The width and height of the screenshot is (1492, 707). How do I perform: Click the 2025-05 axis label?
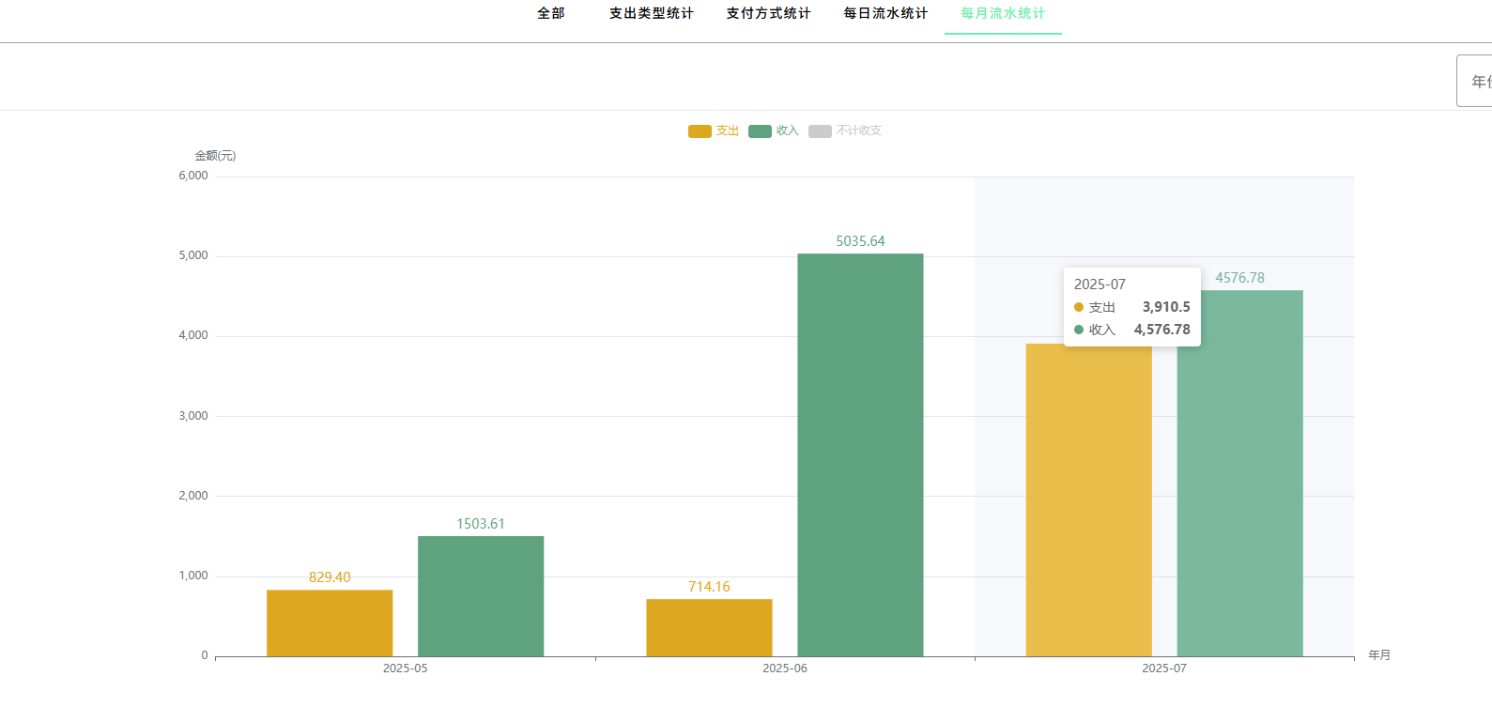coord(405,669)
